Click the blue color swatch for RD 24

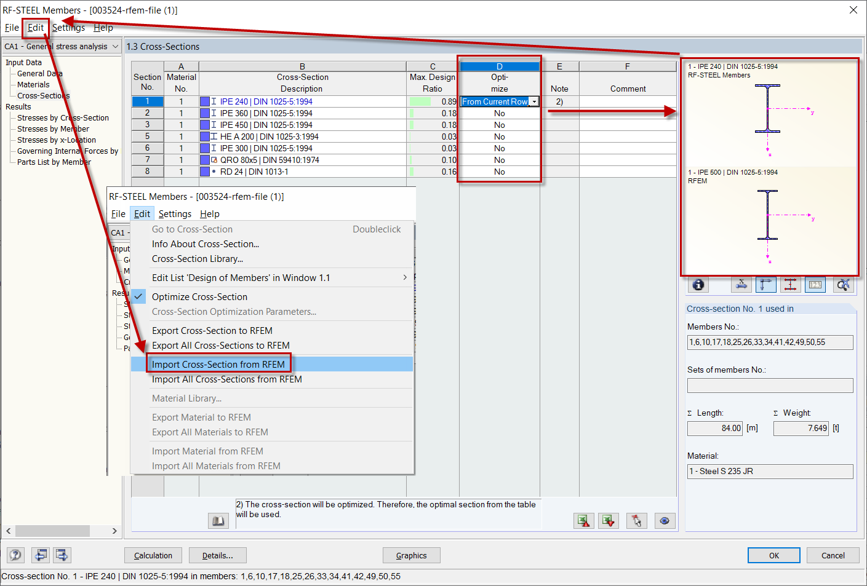[205, 172]
